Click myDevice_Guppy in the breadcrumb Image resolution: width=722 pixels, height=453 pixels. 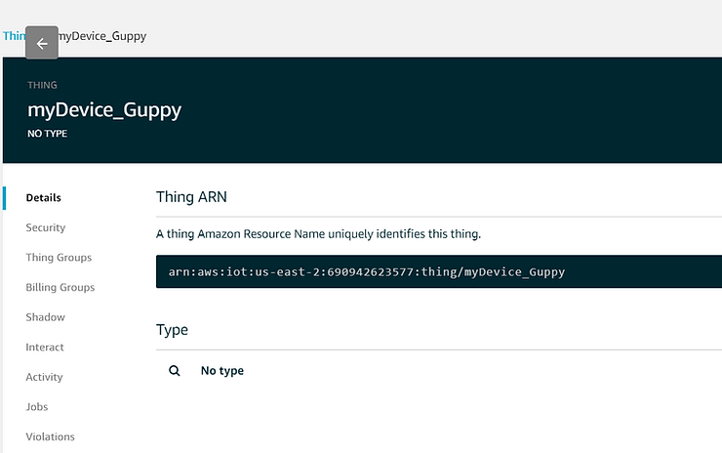point(102,36)
